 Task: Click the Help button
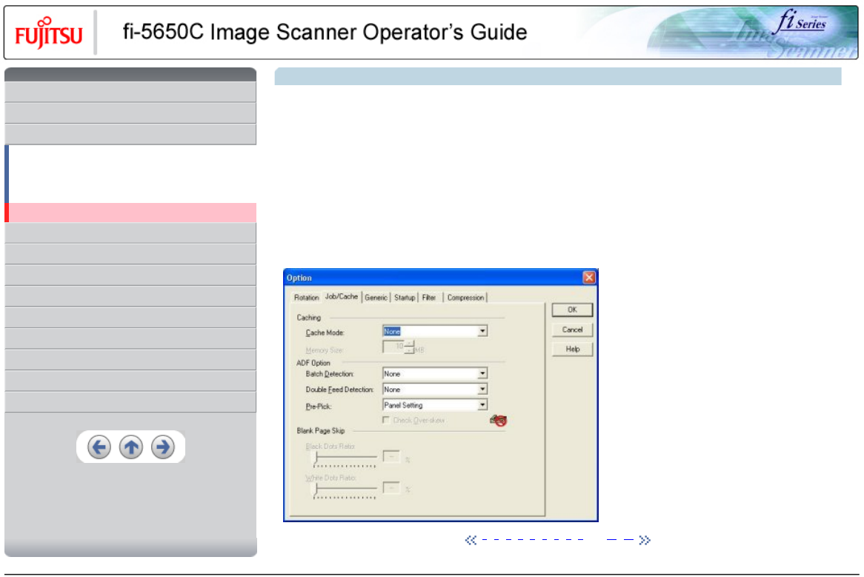572,349
